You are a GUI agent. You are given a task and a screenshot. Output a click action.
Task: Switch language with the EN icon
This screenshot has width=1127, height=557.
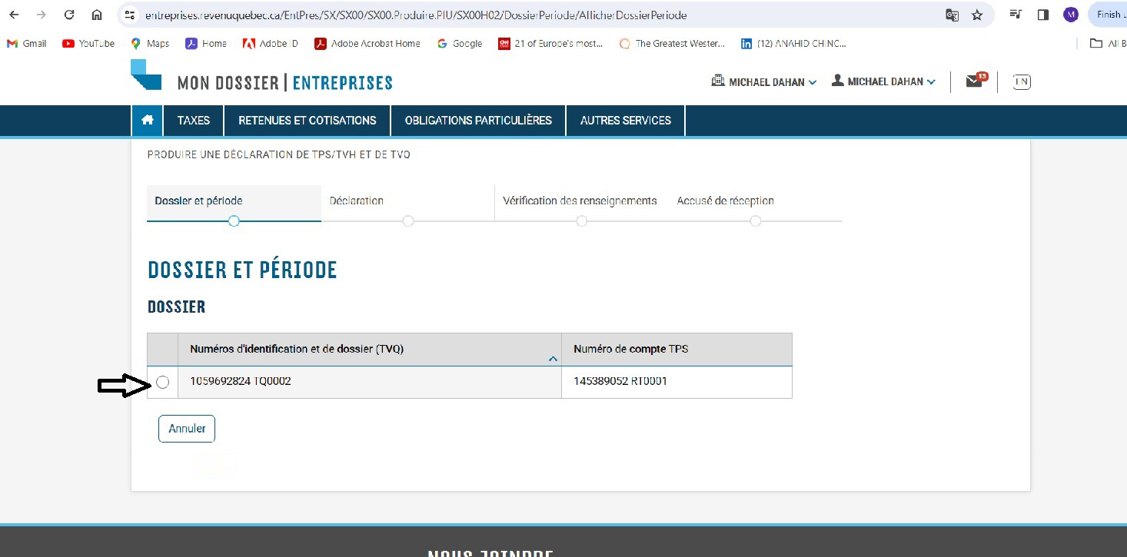[1021, 81]
